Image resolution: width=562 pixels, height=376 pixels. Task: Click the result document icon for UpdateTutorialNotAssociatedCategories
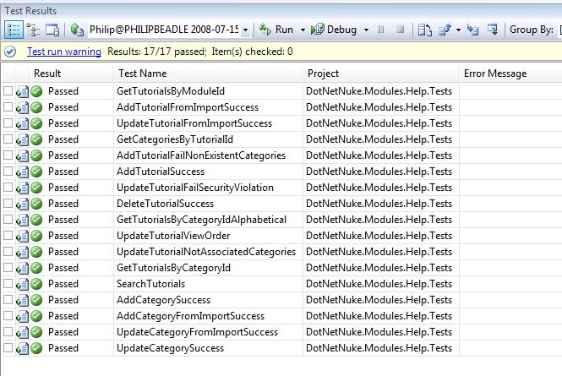[22, 252]
